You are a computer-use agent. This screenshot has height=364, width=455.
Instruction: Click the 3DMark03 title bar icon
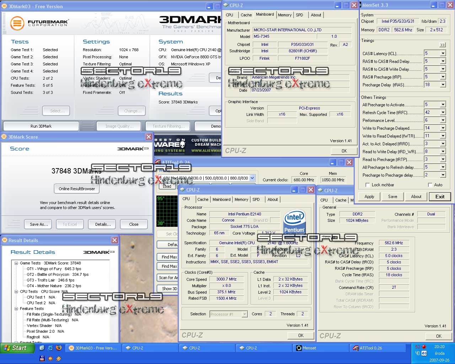pos(5,6)
